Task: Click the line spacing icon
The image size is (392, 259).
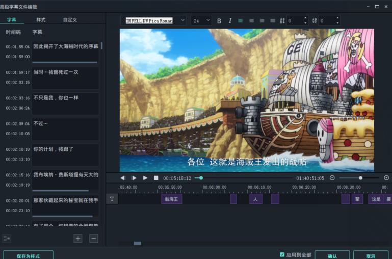Action: [282, 21]
